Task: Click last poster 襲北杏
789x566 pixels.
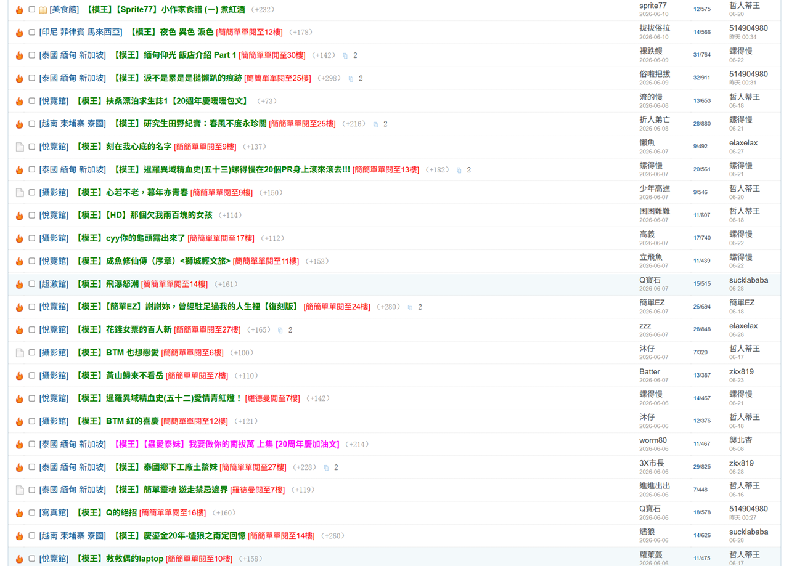Action: point(740,440)
